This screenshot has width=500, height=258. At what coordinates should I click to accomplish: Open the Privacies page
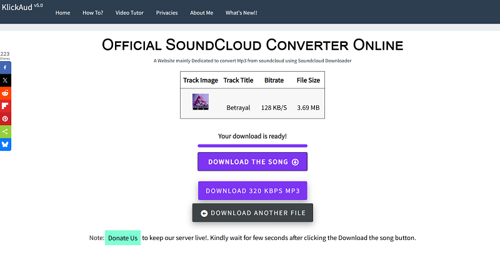coord(167,12)
